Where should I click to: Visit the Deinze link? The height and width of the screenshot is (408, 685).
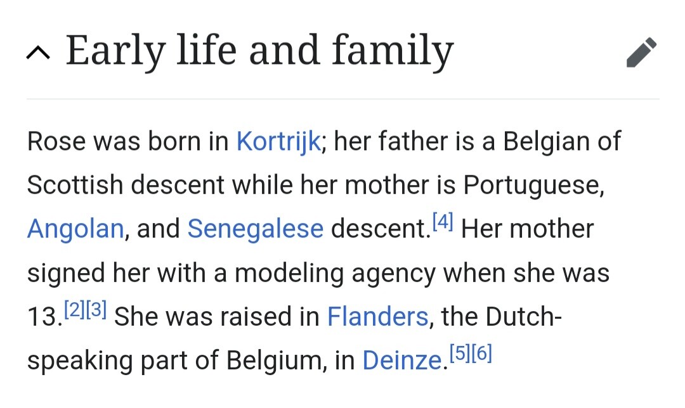click(401, 360)
